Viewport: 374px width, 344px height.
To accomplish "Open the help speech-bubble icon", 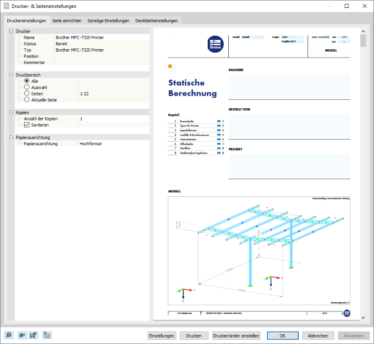I will pos(9,335).
